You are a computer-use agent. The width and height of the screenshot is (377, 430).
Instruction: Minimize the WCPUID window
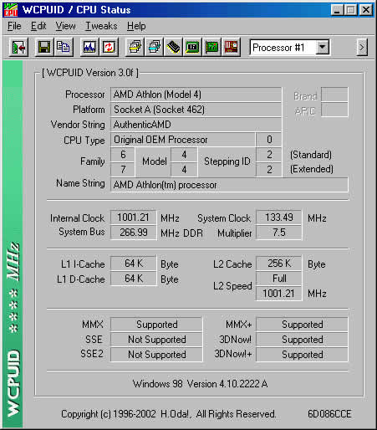[337, 10]
